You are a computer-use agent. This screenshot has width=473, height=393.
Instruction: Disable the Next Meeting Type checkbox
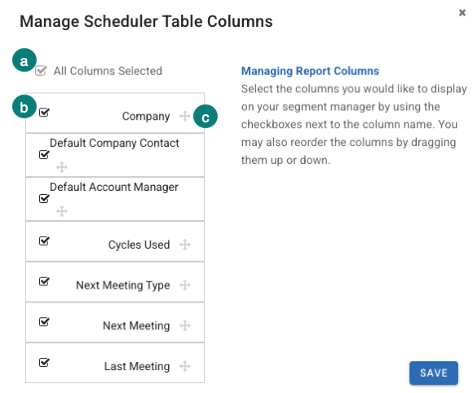44,281
